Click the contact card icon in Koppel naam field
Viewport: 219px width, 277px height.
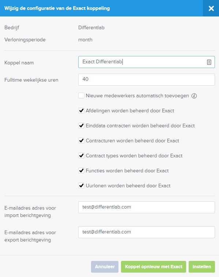[209, 62]
